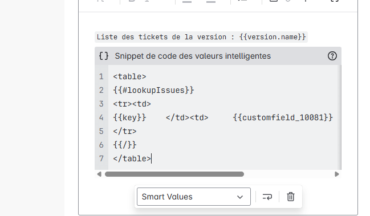Click the snippet title 'Snippet de code des valeurs intelligentes'

tap(193, 56)
